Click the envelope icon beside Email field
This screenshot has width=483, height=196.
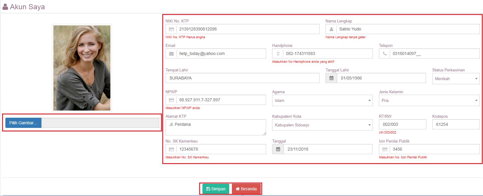tap(171, 54)
